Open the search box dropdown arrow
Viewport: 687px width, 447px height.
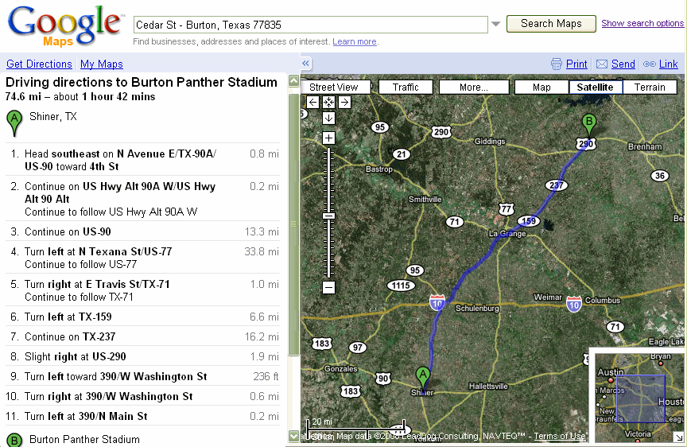pos(496,24)
